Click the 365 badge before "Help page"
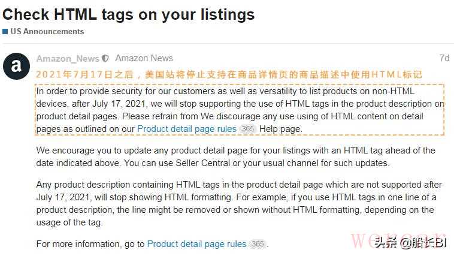The height and width of the screenshot is (256, 454). pos(247,129)
